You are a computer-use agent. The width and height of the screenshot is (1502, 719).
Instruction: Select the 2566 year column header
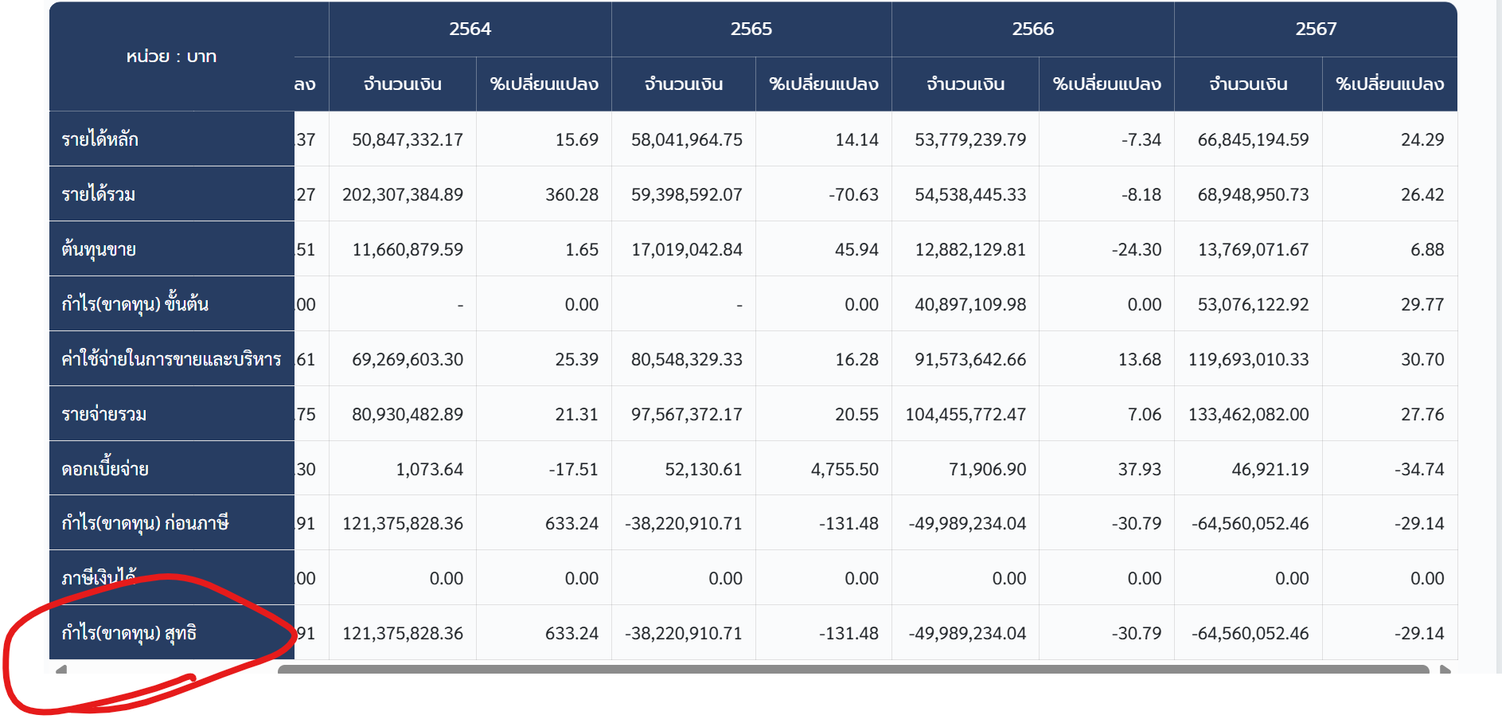(x=1032, y=29)
